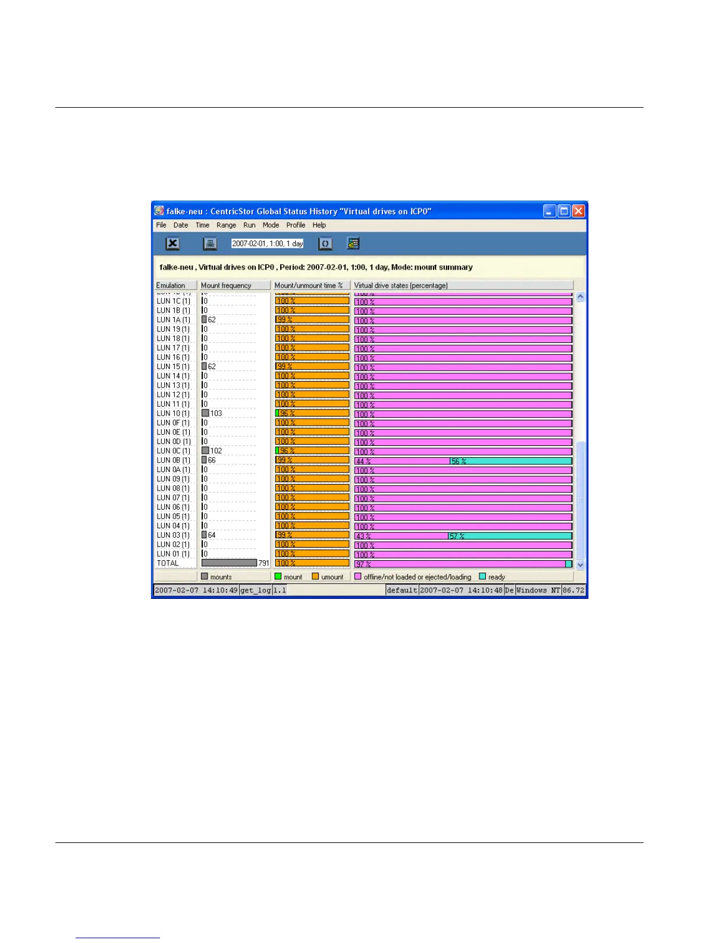Image resolution: width=728 pixels, height=943 pixels.
Task: Click the date field 2007-02-01, 1:00, 1 day
Action: point(268,243)
